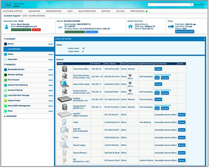Click the Printer device icon
Viewport: 209px width, 168px height.
point(65,138)
